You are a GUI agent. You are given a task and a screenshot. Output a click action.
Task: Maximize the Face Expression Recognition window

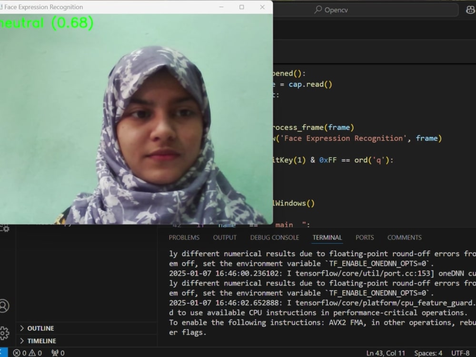[242, 7]
